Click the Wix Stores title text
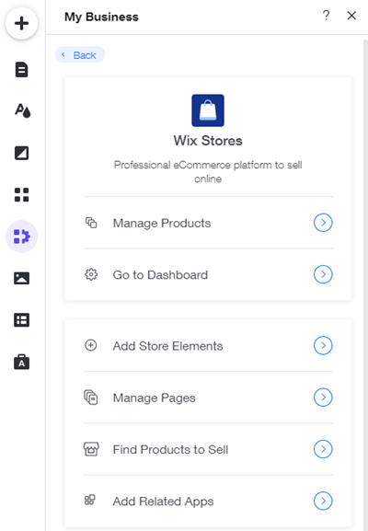The width and height of the screenshot is (368, 531). [208, 141]
